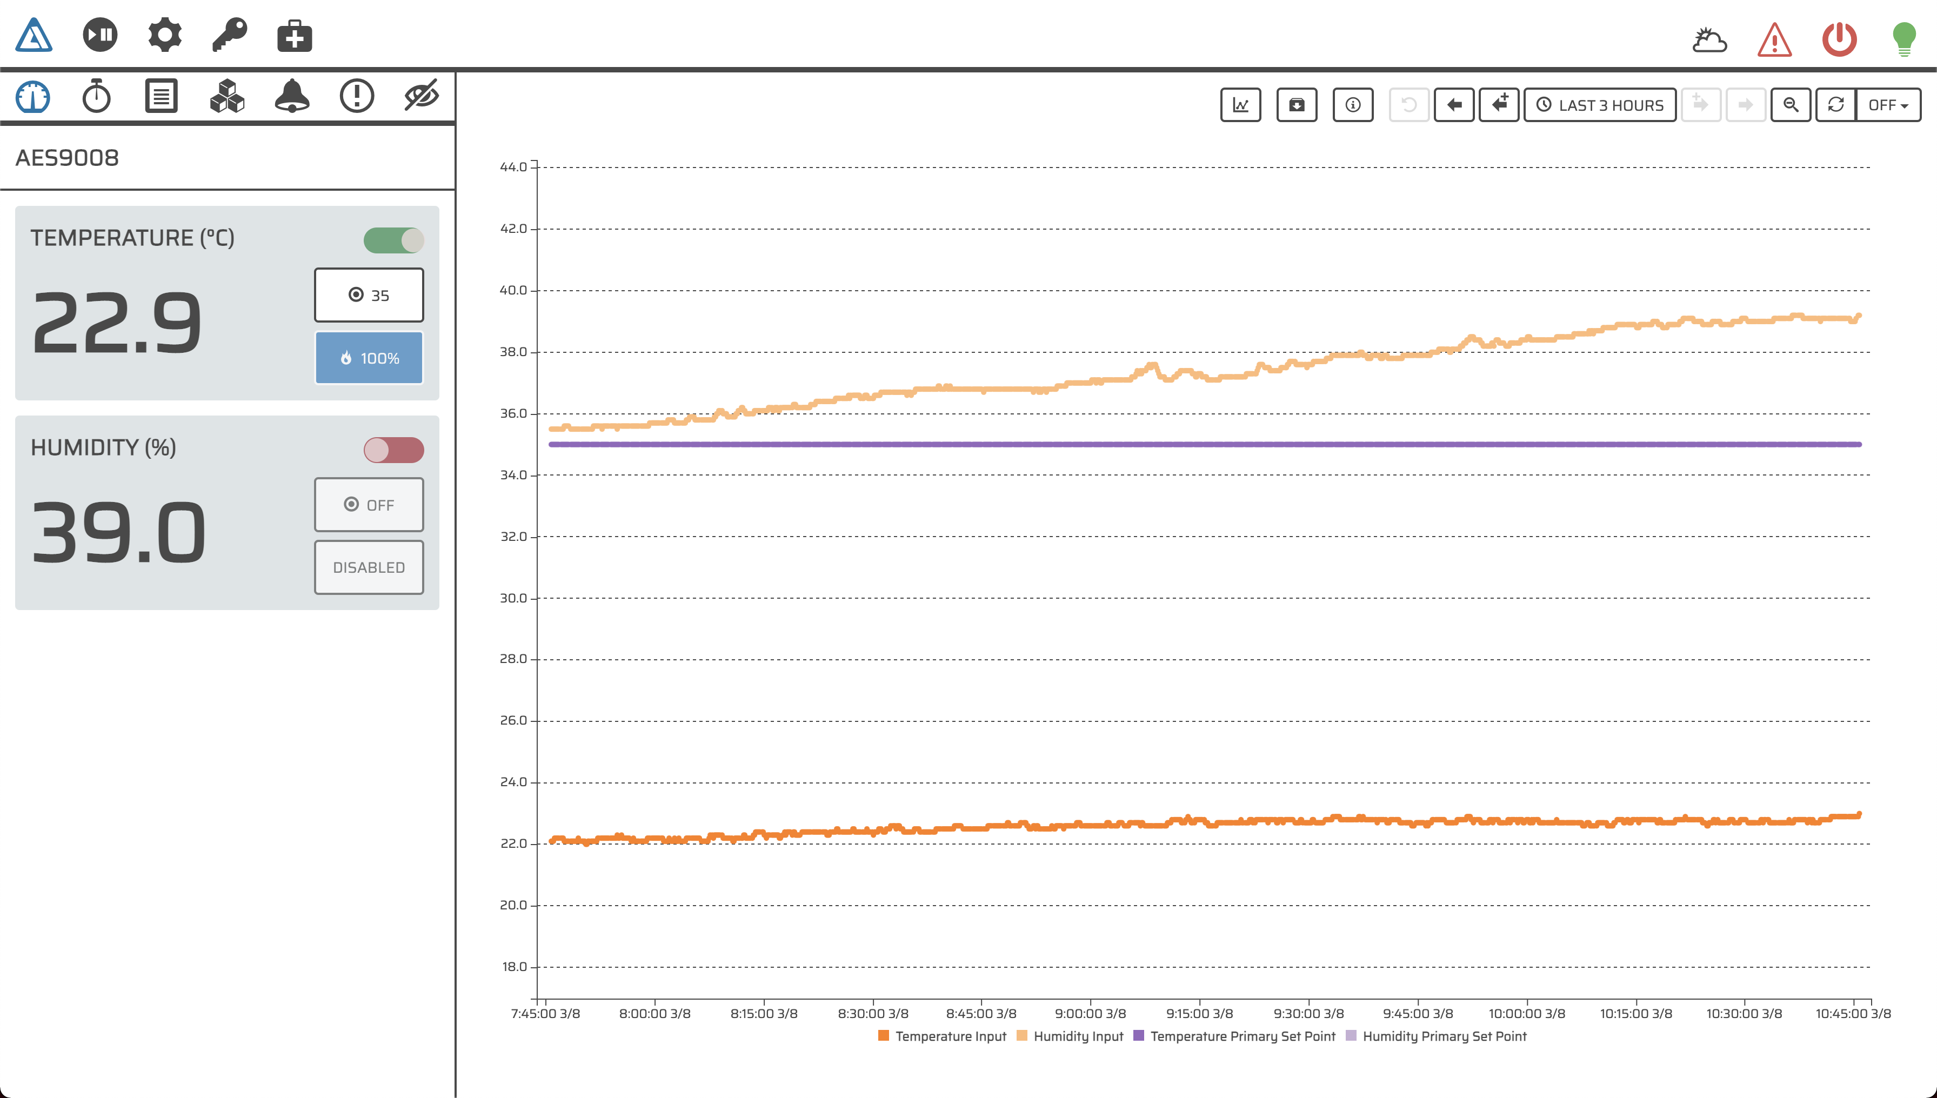Click the 100% heating output button
1937x1098 pixels.
369,358
